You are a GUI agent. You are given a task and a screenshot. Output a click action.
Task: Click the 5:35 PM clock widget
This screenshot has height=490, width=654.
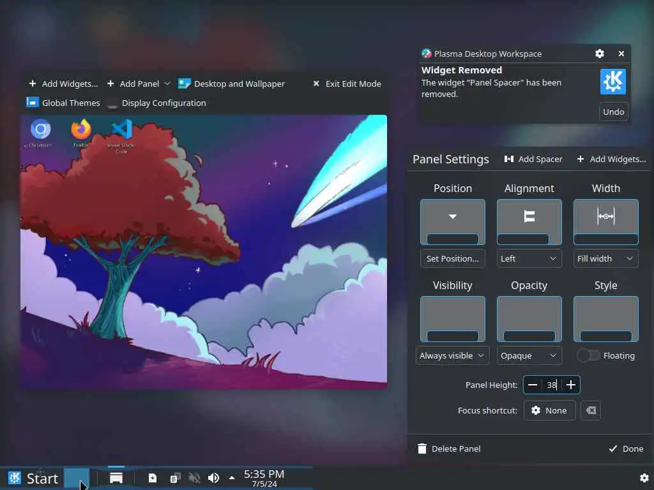264,479
